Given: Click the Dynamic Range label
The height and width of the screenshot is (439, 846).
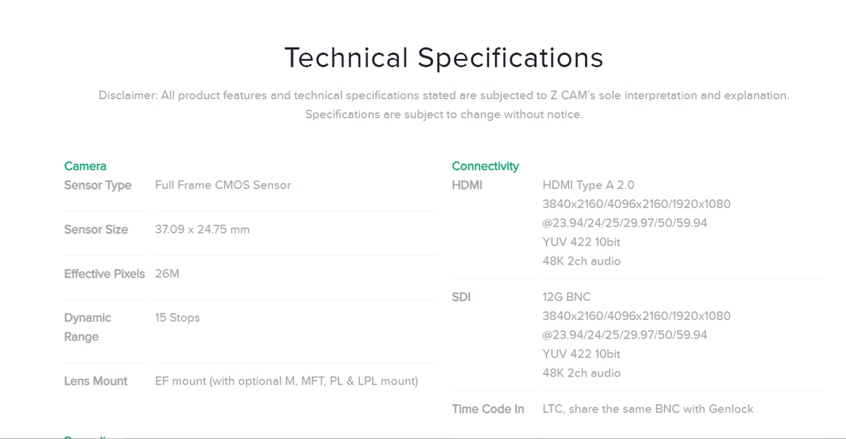Looking at the screenshot, I should coord(88,327).
